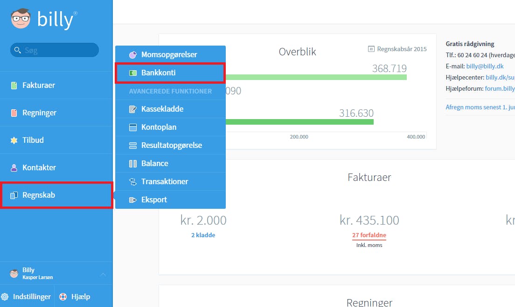Click the Momsopgørelser pie chart icon
Screen dimensions: 515x307
pos(132,55)
